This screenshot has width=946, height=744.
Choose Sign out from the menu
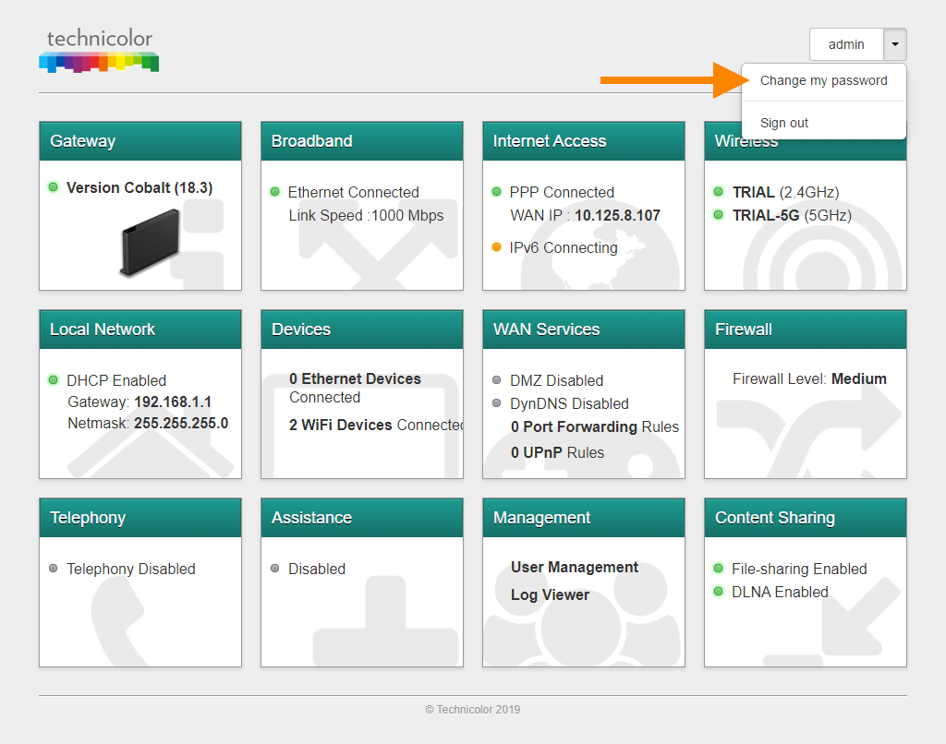pos(784,123)
